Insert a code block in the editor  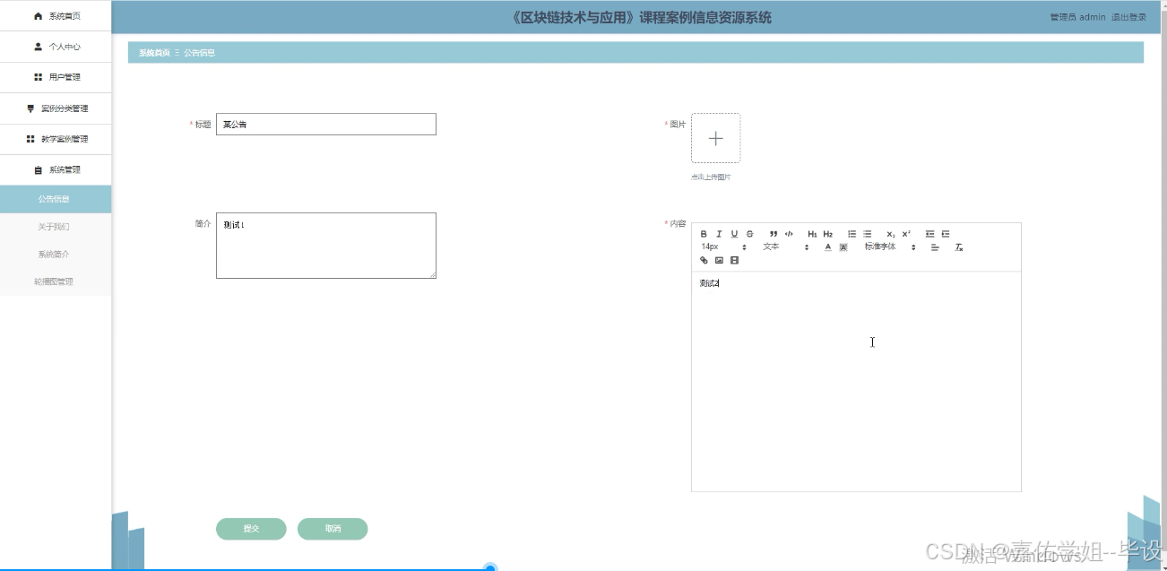[x=789, y=234]
